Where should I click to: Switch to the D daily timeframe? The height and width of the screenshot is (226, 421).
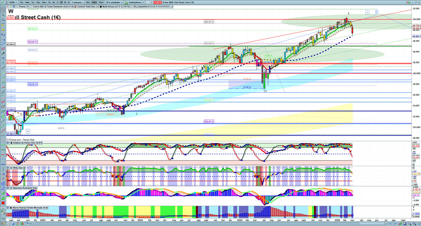click(58, 2)
